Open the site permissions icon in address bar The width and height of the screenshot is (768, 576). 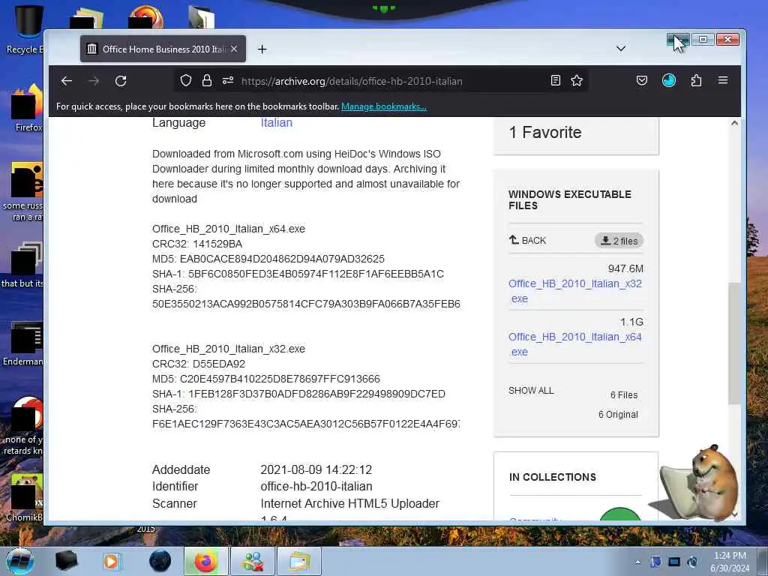pyautogui.click(x=228, y=80)
